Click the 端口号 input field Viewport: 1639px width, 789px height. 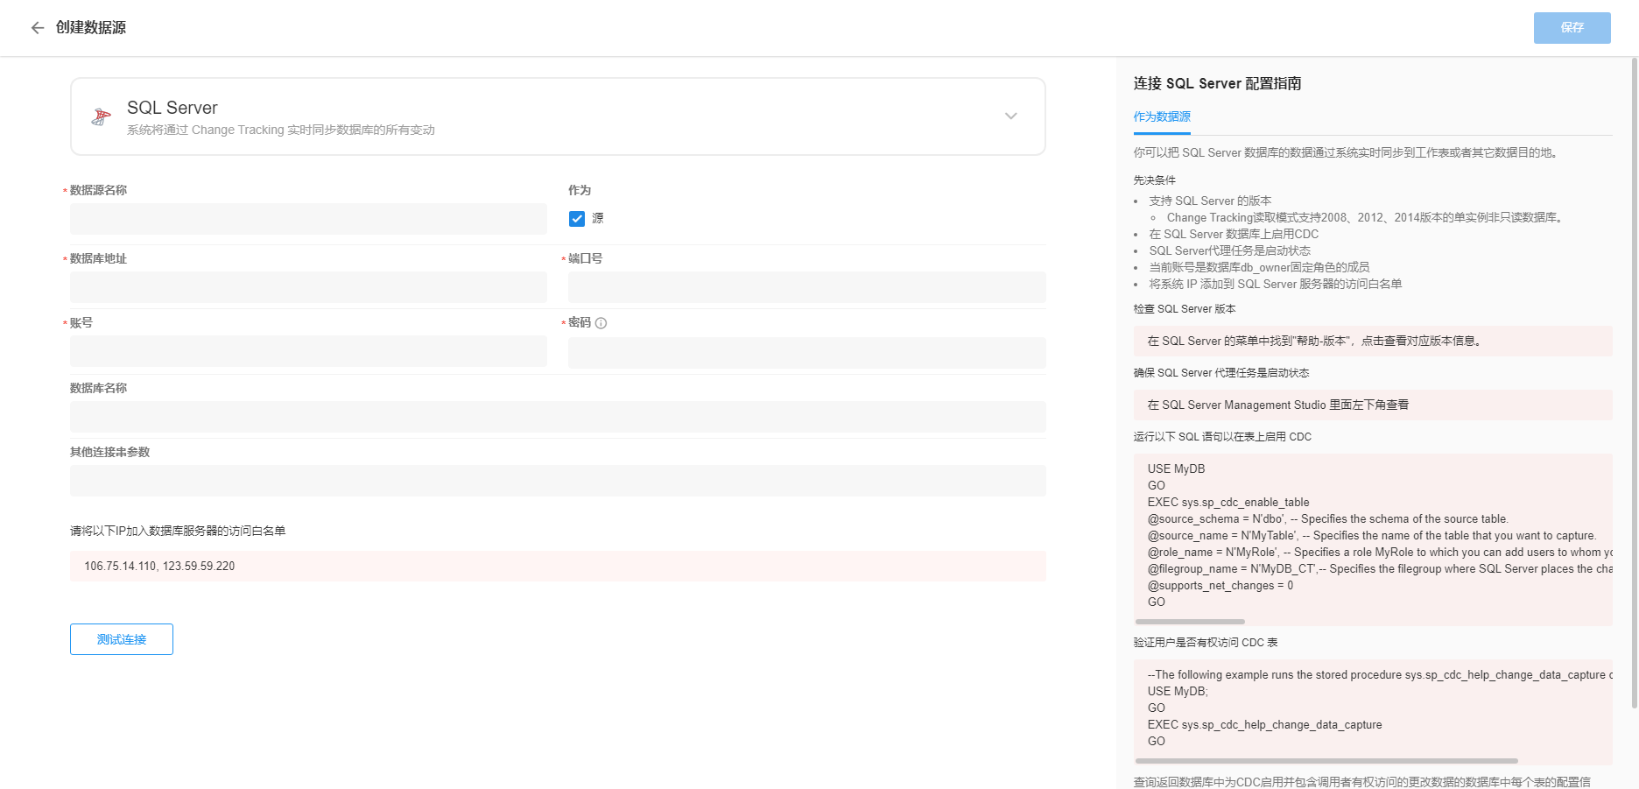click(x=806, y=287)
